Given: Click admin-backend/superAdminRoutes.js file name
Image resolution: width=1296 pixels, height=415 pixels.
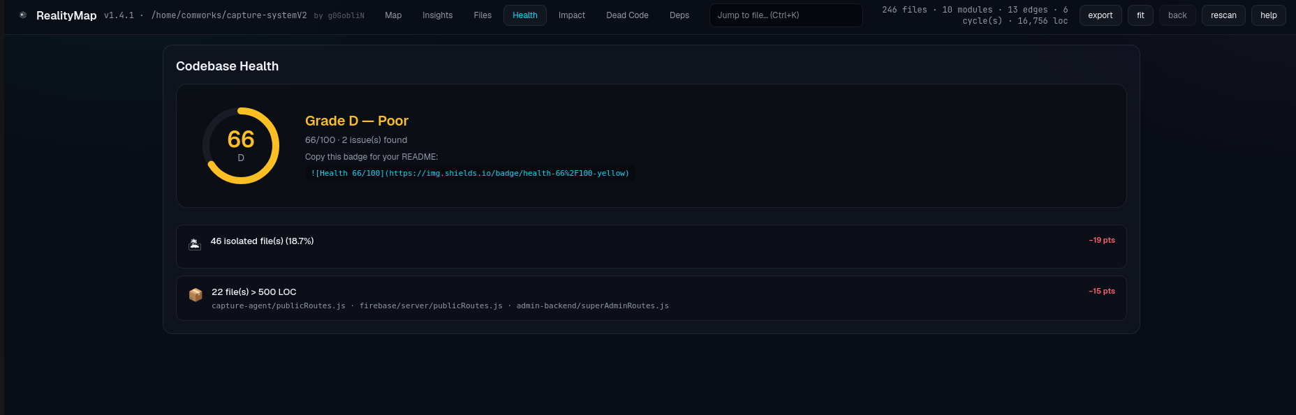Looking at the screenshot, I should (x=593, y=305).
